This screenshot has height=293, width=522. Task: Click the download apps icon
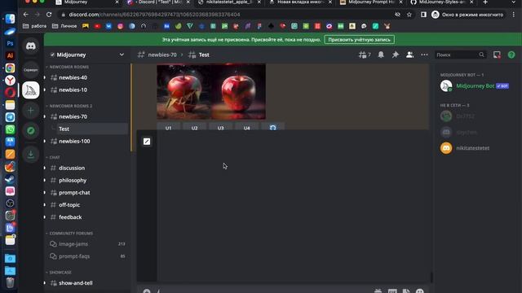[x=31, y=155]
